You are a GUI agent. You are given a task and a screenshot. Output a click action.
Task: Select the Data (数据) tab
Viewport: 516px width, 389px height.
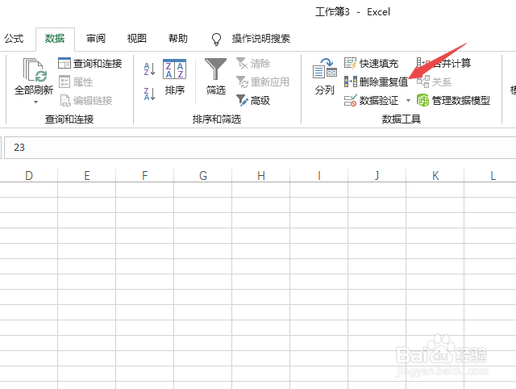55,39
